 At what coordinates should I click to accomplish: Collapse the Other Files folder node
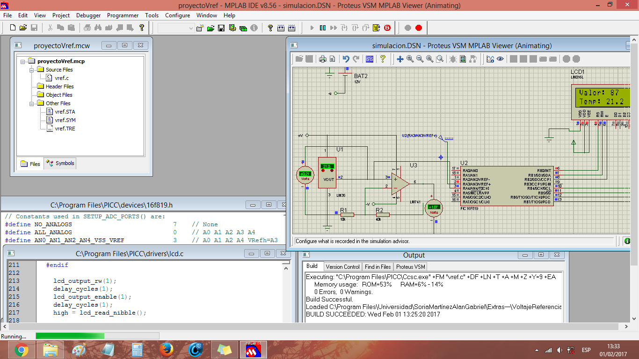(31, 103)
